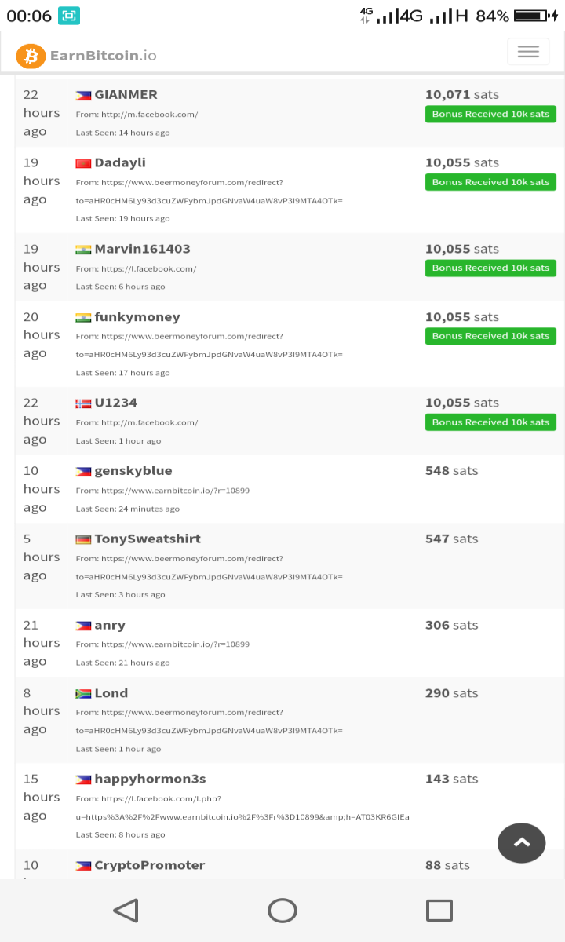
Task: Tap the 548 sats amount for genskyblue
Action: 451,471
